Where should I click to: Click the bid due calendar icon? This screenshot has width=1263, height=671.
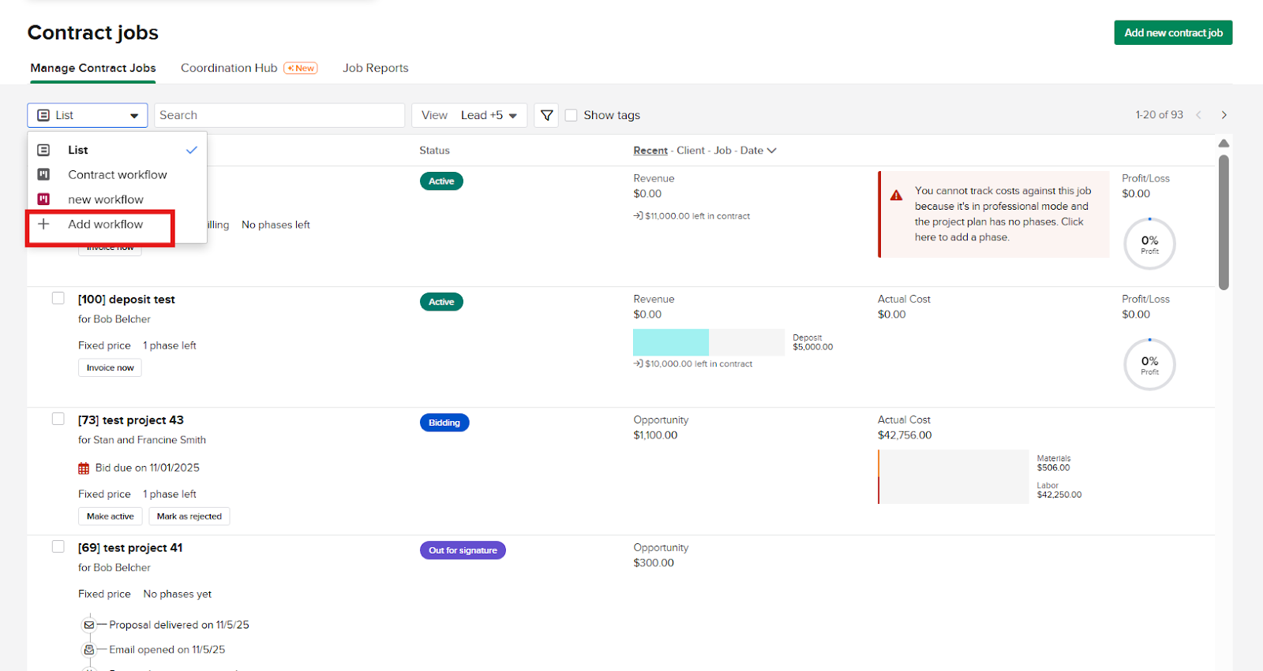coord(84,468)
